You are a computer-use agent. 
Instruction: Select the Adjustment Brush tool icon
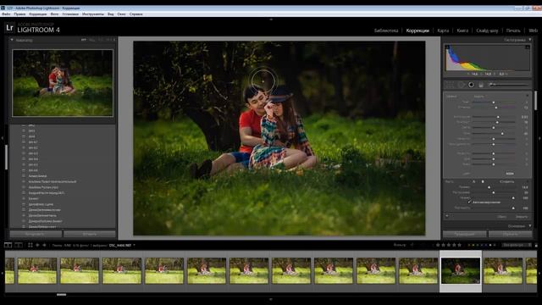(508, 85)
